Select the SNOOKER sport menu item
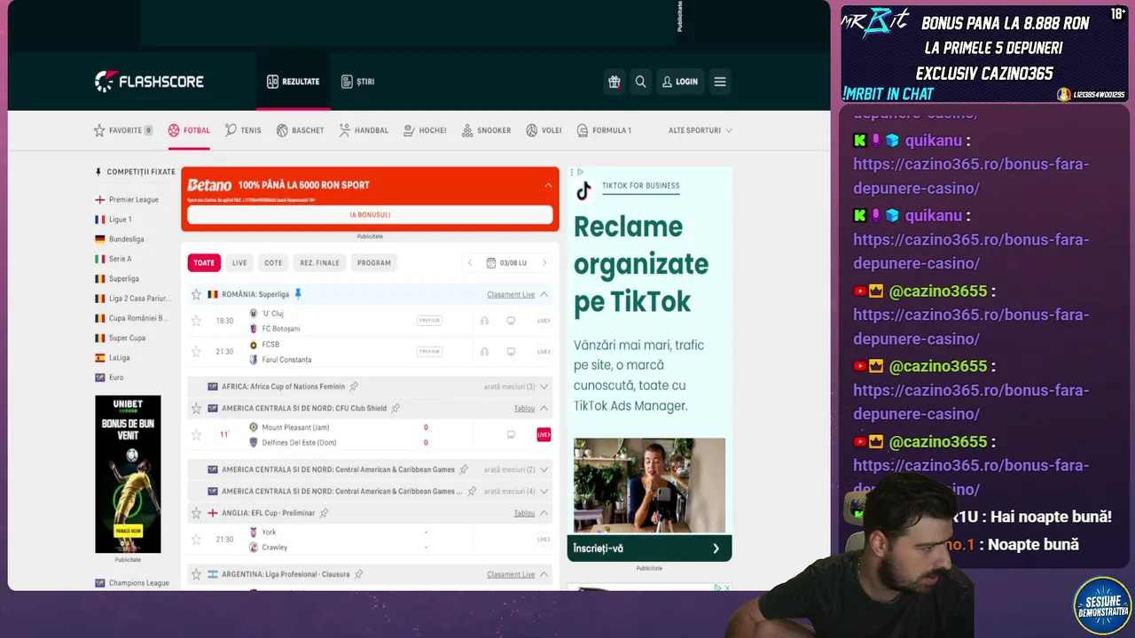 coord(486,130)
